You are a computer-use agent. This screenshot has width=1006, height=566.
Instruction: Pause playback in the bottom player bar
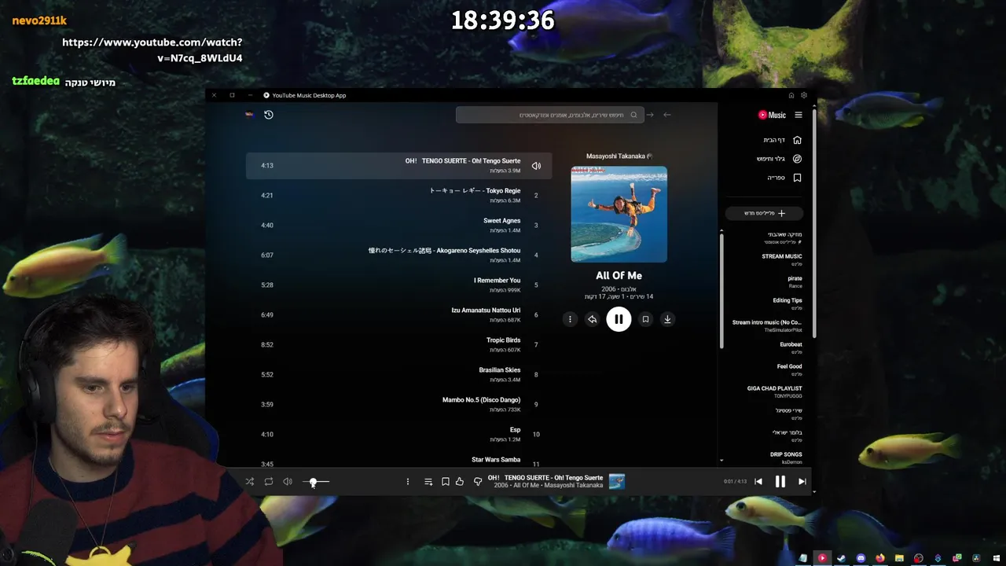pyautogui.click(x=780, y=481)
